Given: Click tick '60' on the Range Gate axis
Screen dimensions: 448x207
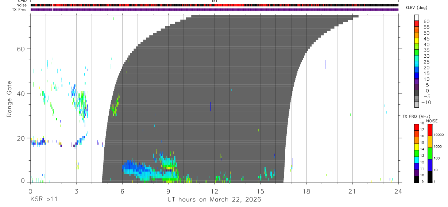Looking at the screenshot, I should pyautogui.click(x=21, y=49).
